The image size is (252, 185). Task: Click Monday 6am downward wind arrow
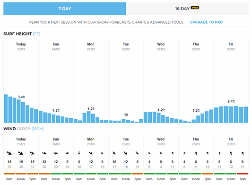pyautogui.click(x=79, y=153)
